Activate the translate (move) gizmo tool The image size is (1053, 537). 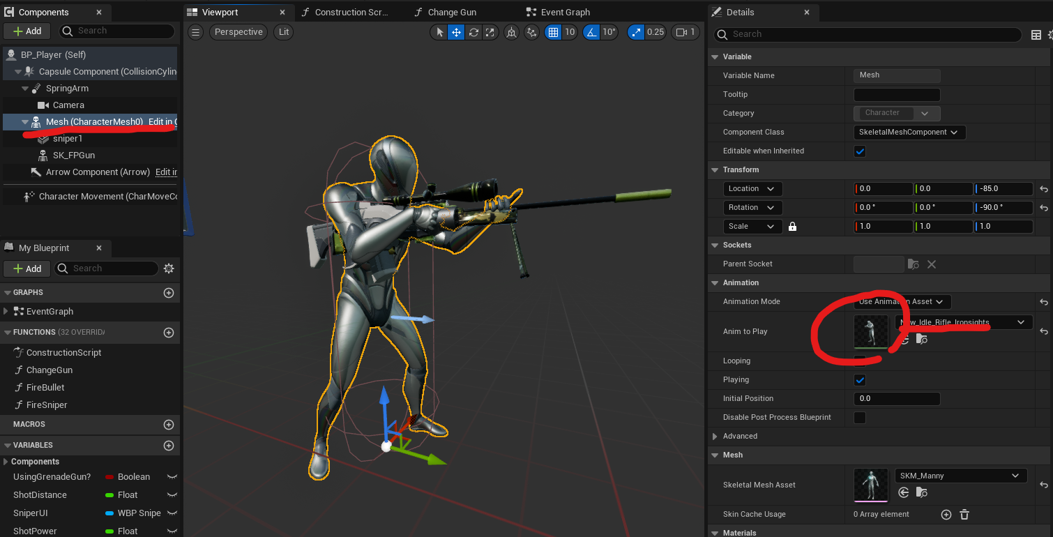tap(456, 32)
